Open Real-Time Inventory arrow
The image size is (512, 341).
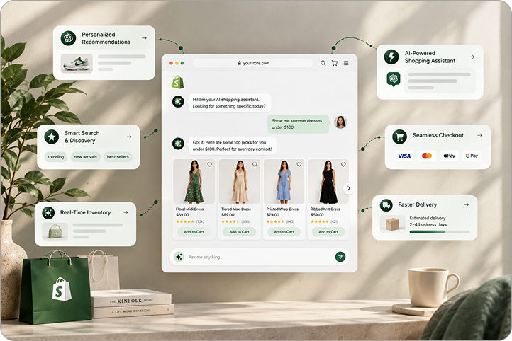pyautogui.click(x=126, y=212)
